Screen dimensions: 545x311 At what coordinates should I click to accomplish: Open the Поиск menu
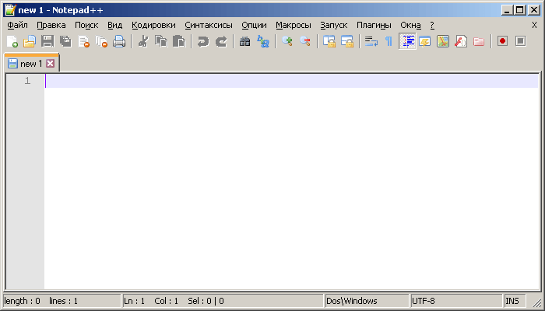(86, 25)
